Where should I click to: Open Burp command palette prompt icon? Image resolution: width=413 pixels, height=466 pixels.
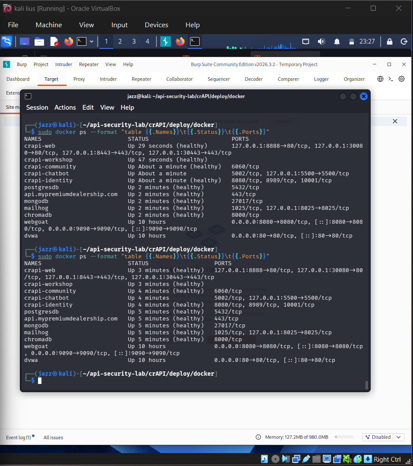click(391, 79)
